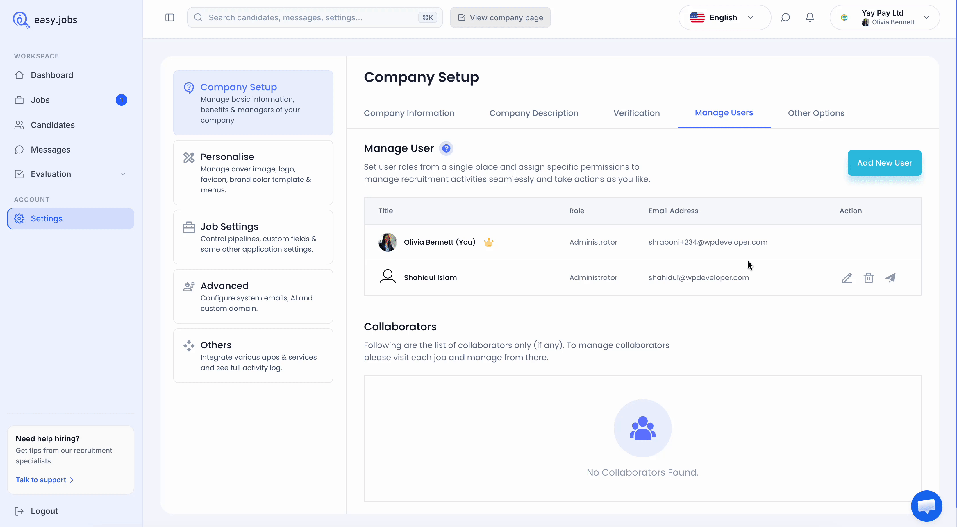Click the Dashboard home icon
The image size is (957, 527).
coord(19,75)
